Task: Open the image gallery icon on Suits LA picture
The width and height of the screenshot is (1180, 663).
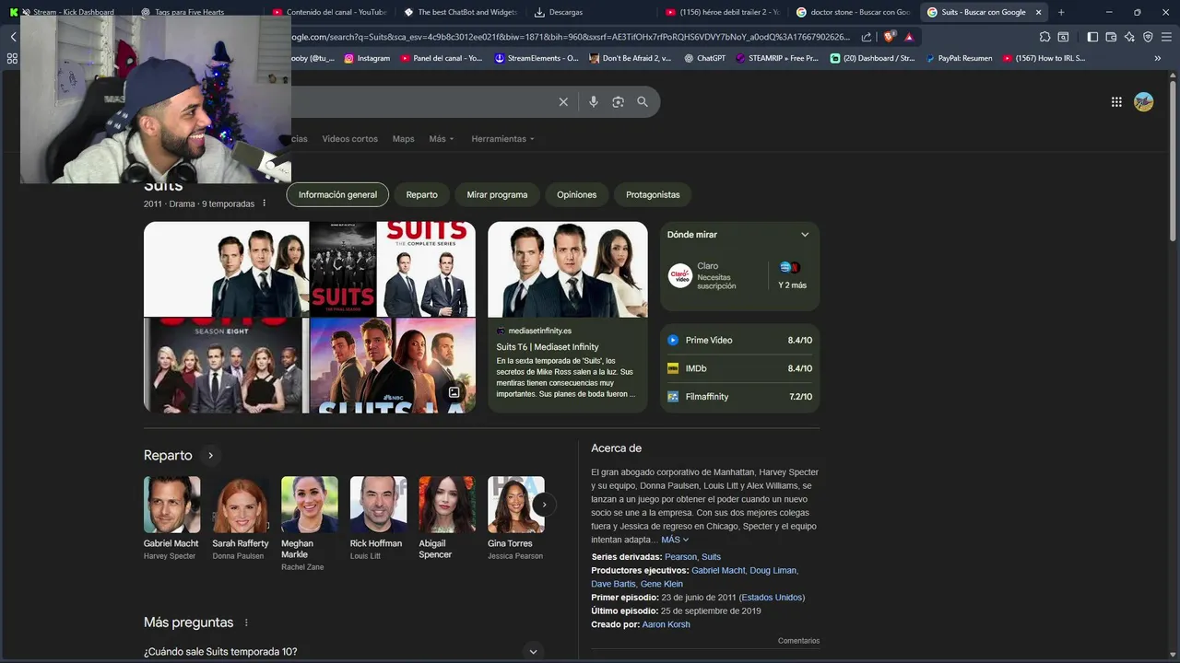Action: pyautogui.click(x=454, y=392)
